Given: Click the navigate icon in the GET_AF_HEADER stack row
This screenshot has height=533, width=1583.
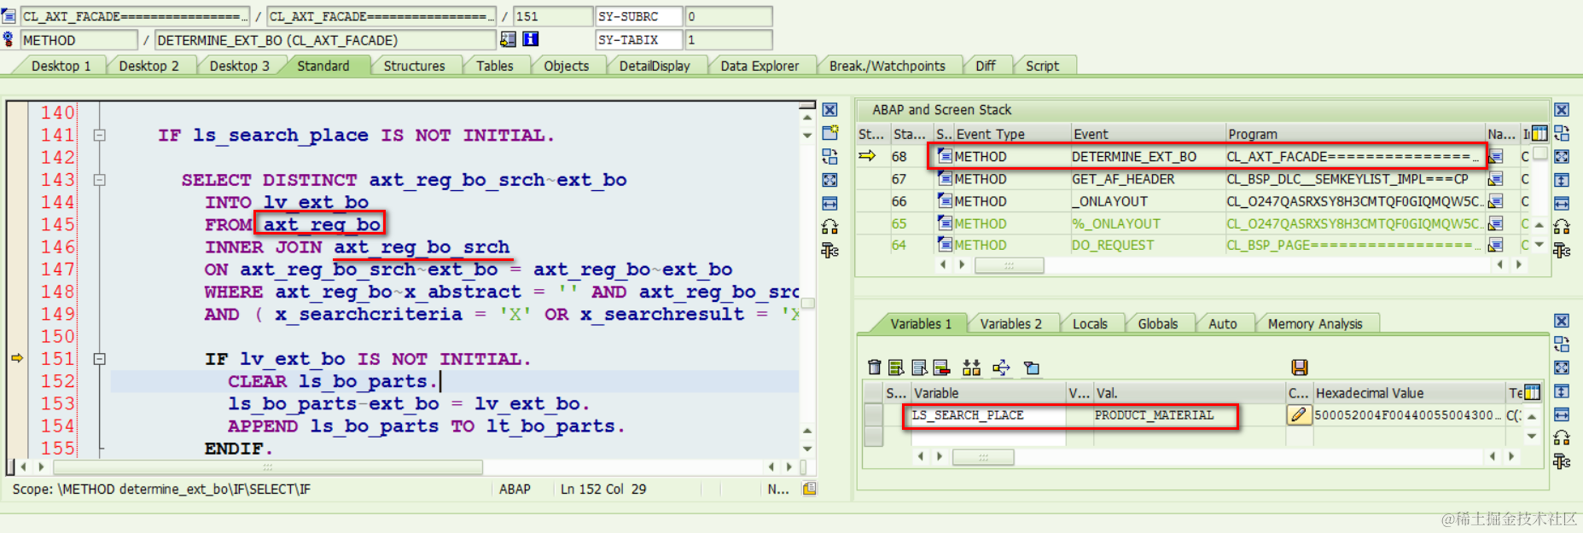Looking at the screenshot, I should pos(1495,179).
